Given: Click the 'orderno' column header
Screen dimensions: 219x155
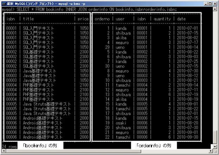Looking at the screenshot, I should click(102, 19).
